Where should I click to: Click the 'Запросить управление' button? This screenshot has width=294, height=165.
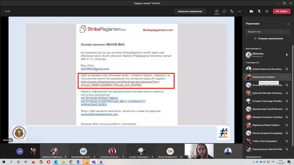tap(190, 11)
